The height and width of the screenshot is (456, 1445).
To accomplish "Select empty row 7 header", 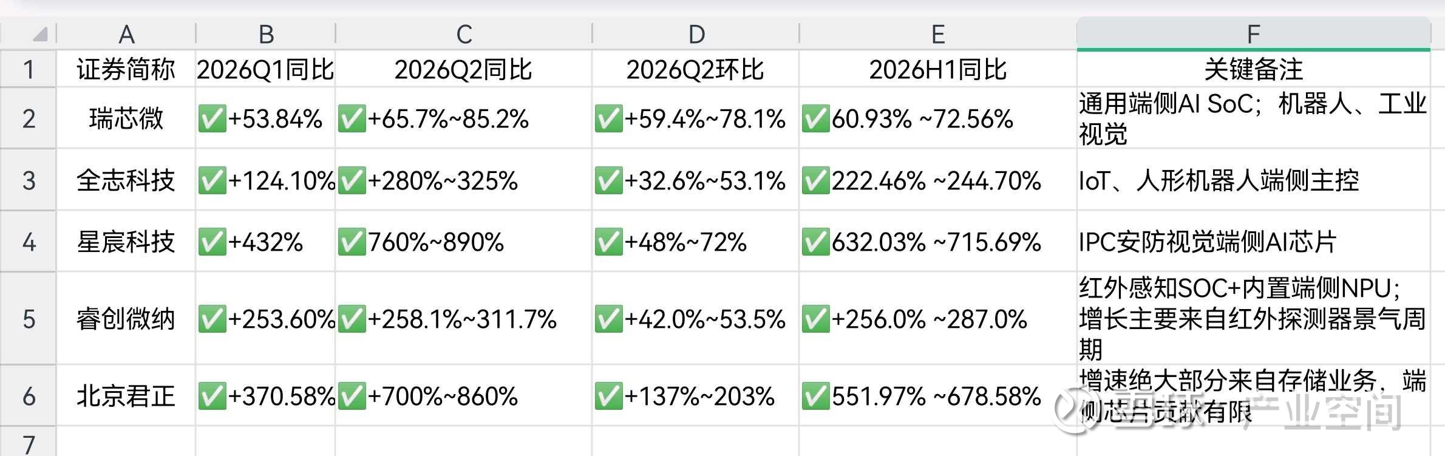I will (28, 442).
